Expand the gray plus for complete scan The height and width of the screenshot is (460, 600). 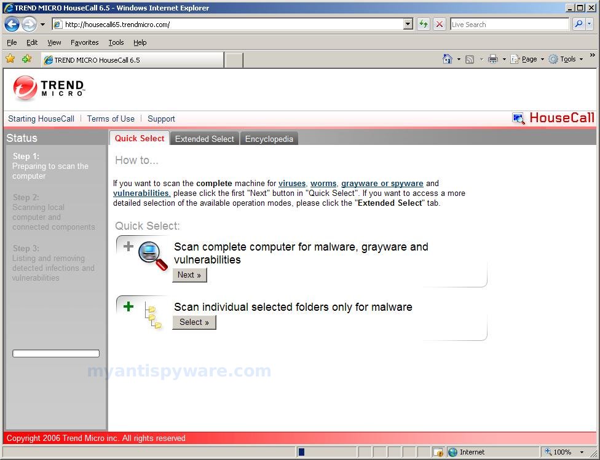[x=128, y=246]
